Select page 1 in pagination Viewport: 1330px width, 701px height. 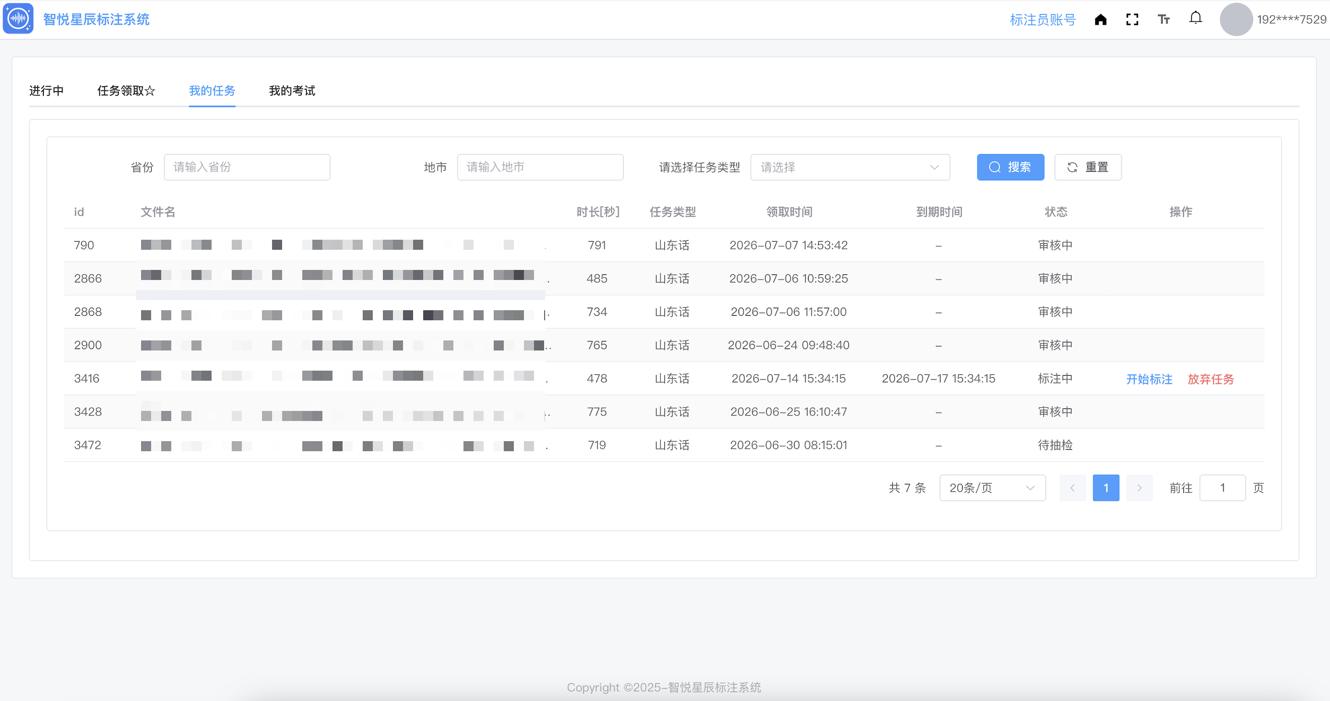1106,488
